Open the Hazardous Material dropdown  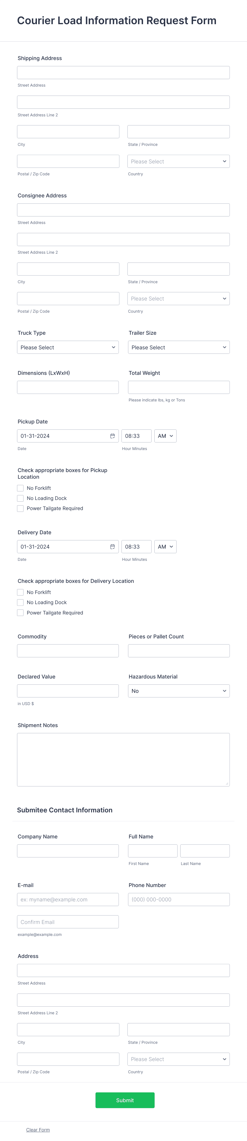(178, 690)
